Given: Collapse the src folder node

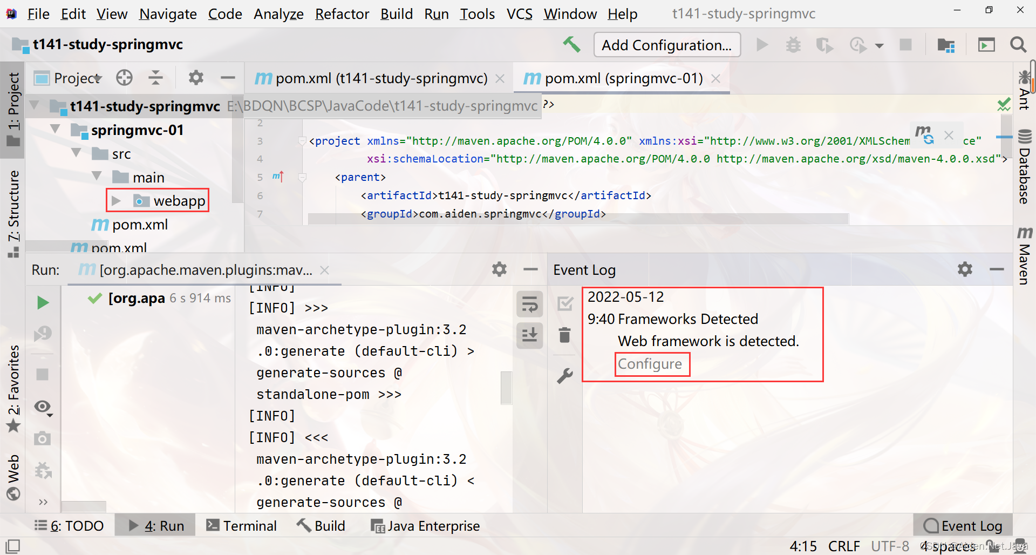Looking at the screenshot, I should tap(76, 153).
